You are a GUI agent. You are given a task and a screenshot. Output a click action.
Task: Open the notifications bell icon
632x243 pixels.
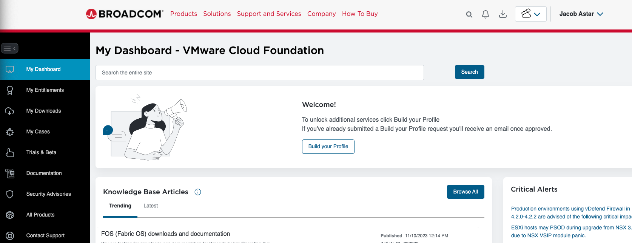(x=486, y=14)
